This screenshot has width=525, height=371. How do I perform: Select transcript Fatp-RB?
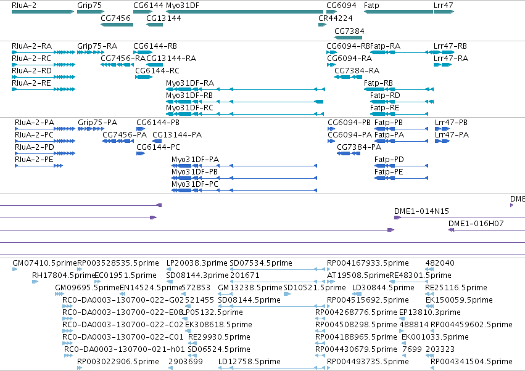pyautogui.click(x=399, y=89)
